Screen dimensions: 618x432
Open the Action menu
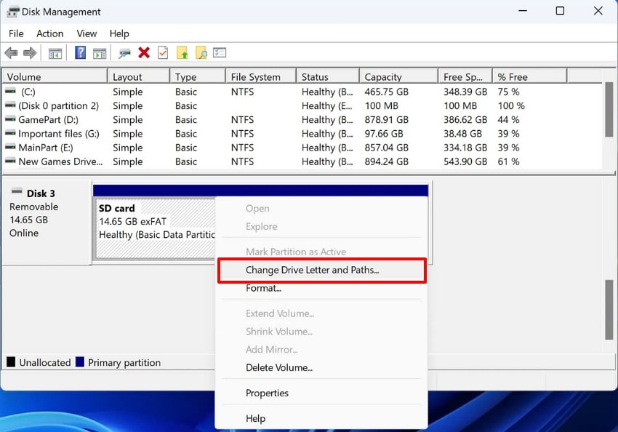pyautogui.click(x=49, y=33)
